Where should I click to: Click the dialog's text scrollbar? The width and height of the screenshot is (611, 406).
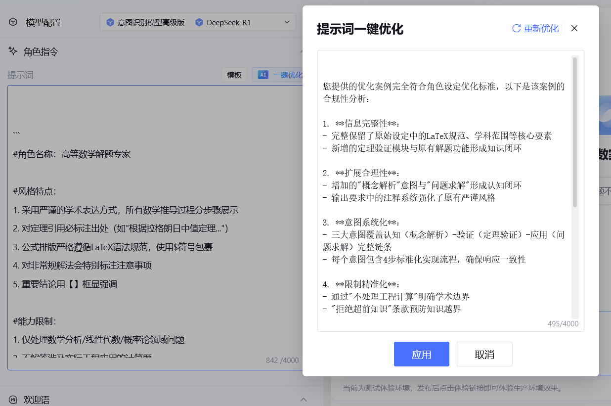point(575,132)
